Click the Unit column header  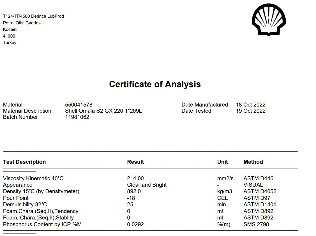(222, 162)
